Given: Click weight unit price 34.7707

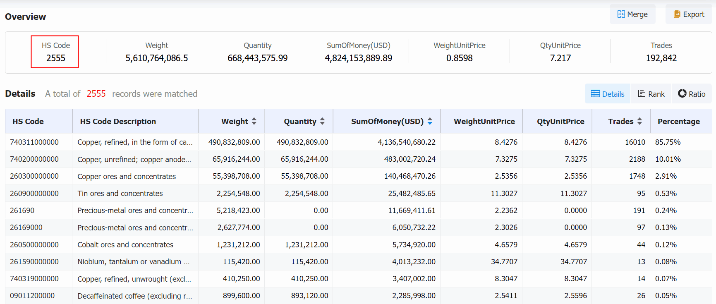Looking at the screenshot, I should [504, 262].
